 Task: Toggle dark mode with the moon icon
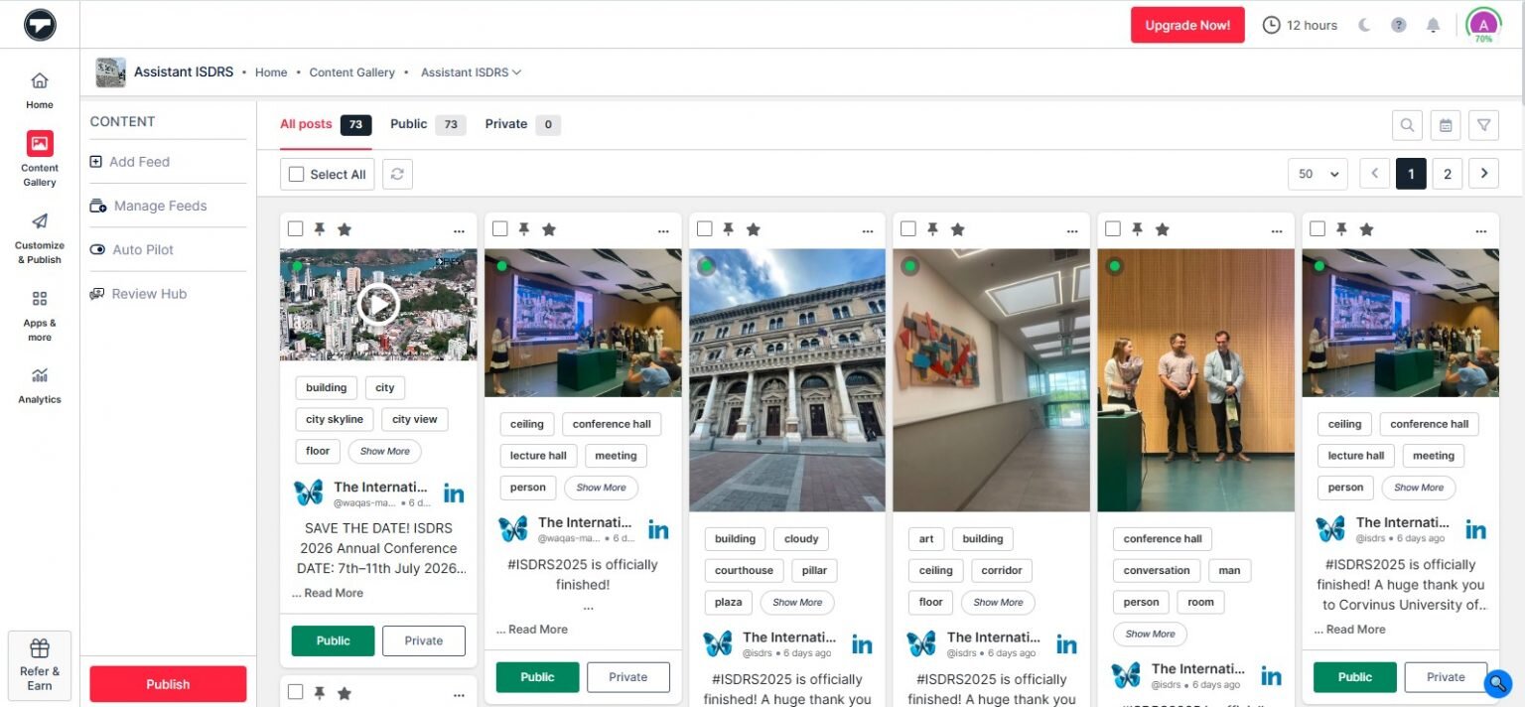(x=1366, y=25)
